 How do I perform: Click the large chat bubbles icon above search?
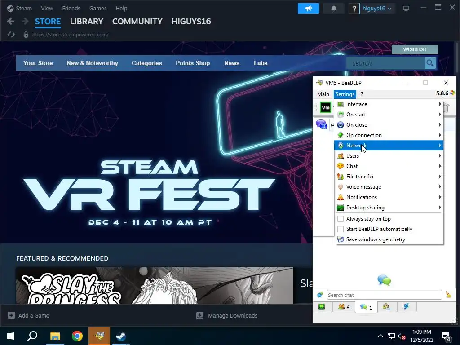[x=384, y=280]
